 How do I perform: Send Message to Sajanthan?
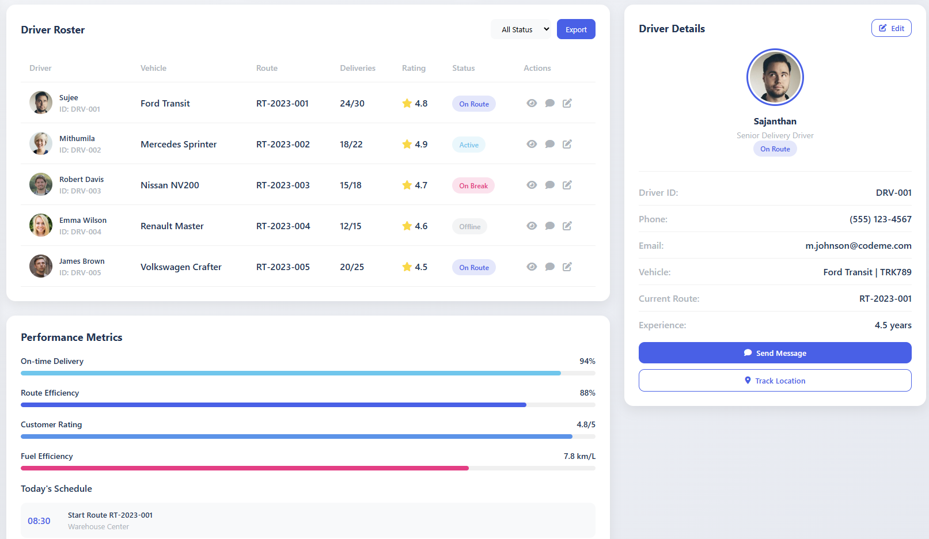(x=775, y=353)
